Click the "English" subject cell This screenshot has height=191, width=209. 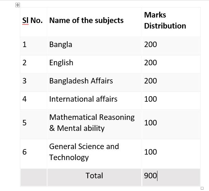pos(61,63)
